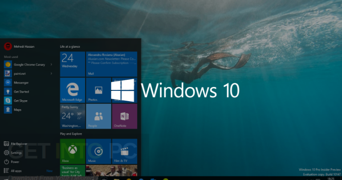Open the Messenger app icon
Image resolution: width=342 pixels, height=180 pixels.
[8, 83]
